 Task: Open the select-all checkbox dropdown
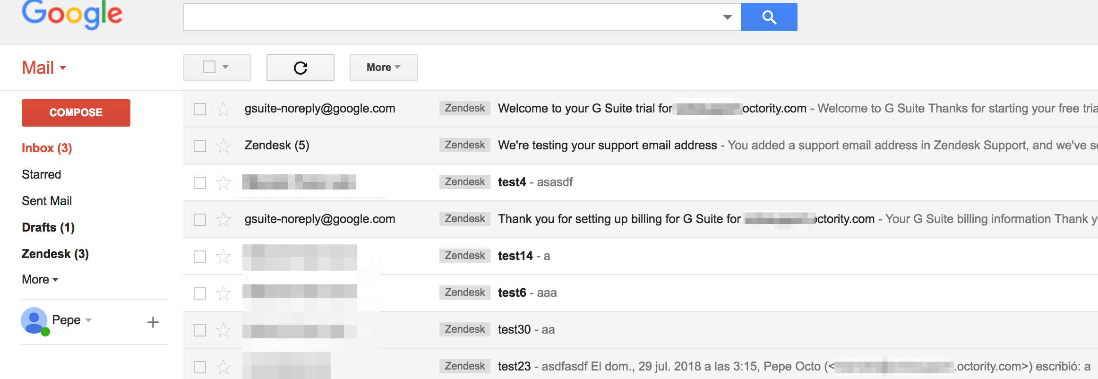[225, 67]
